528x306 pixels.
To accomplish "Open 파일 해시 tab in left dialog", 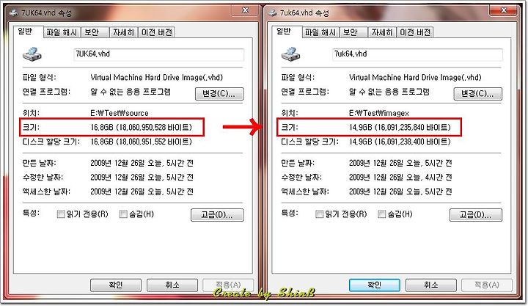I will tap(62, 32).
